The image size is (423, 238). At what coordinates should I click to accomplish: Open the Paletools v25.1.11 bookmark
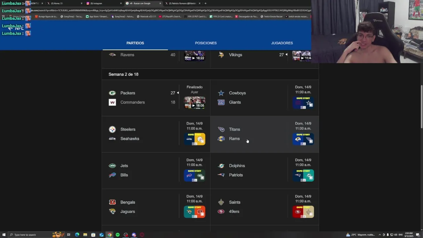[x=146, y=17]
